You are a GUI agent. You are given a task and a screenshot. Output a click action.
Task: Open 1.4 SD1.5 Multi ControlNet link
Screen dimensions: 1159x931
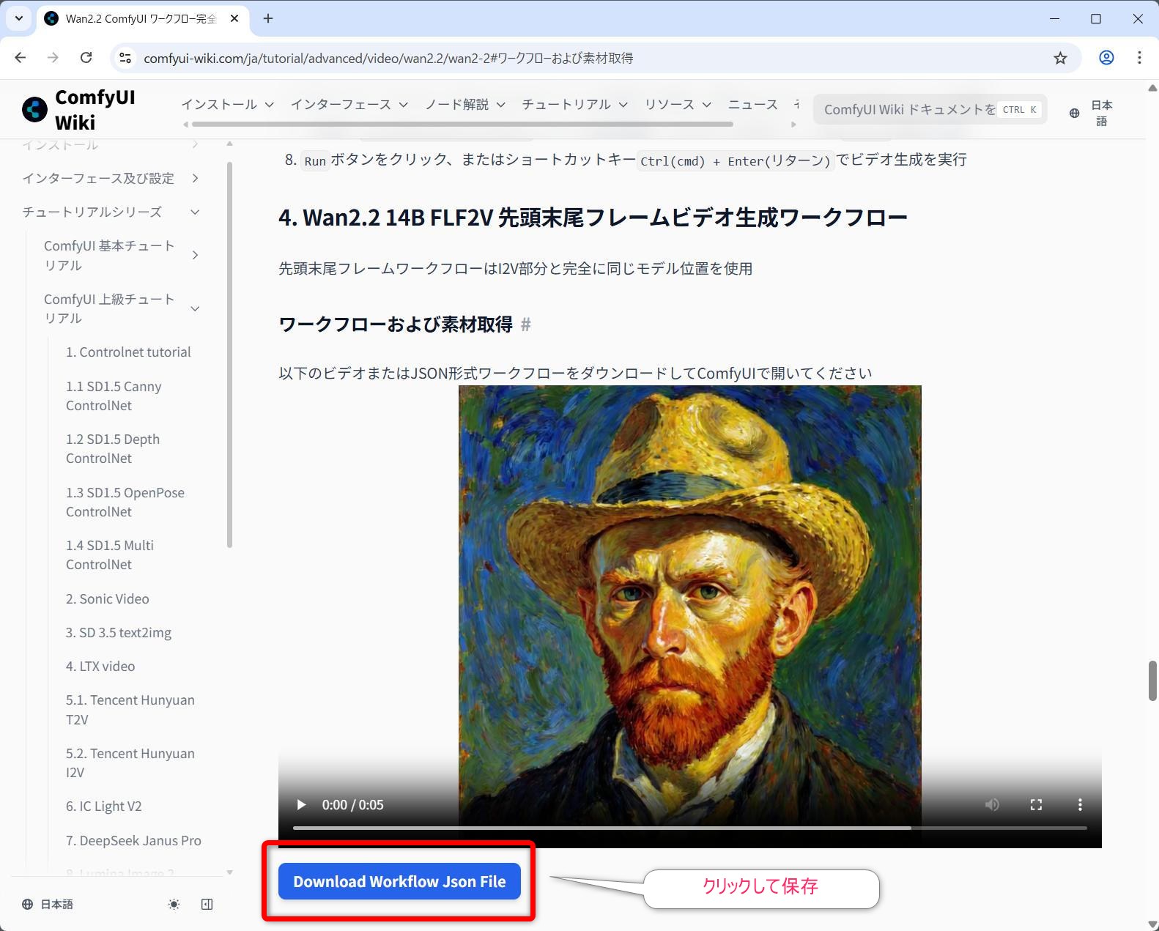pos(110,554)
